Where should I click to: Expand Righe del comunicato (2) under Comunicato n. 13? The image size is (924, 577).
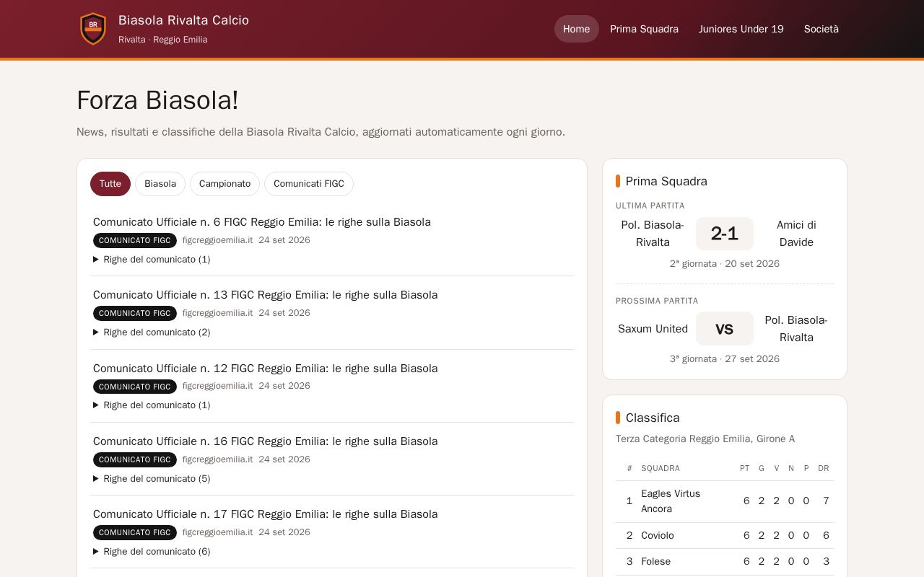tap(152, 332)
